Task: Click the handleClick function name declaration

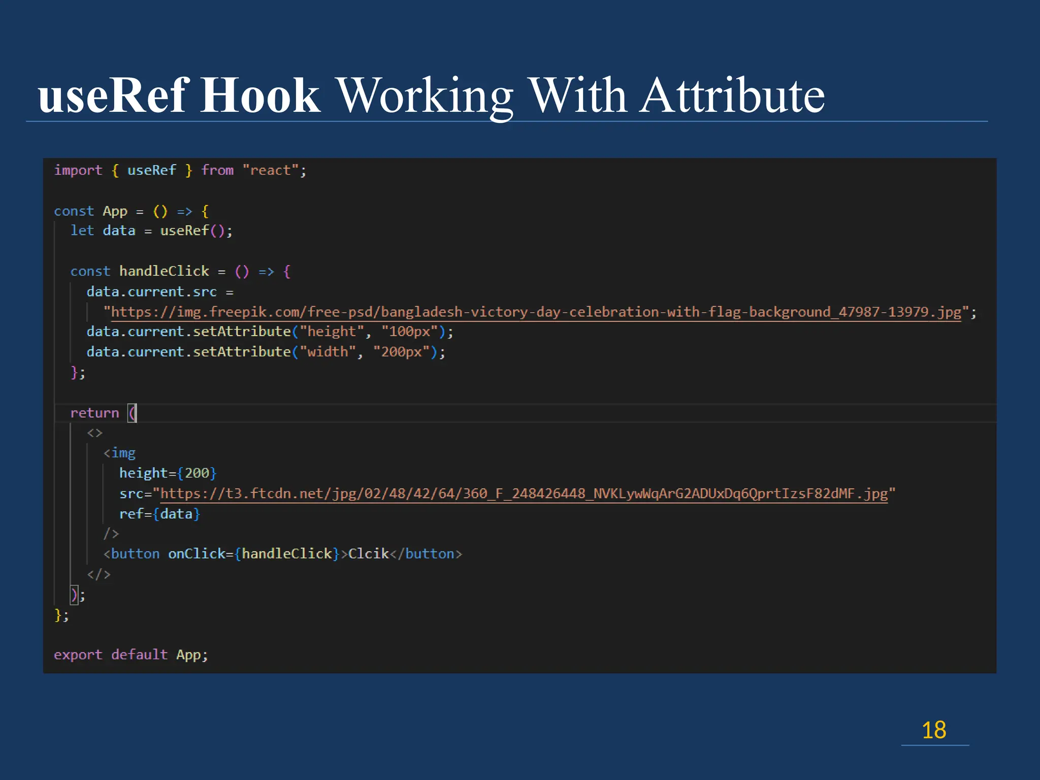Action: [x=164, y=271]
